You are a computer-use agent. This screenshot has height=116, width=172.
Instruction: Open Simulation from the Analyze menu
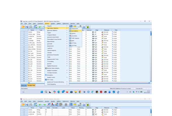tap(57, 75)
